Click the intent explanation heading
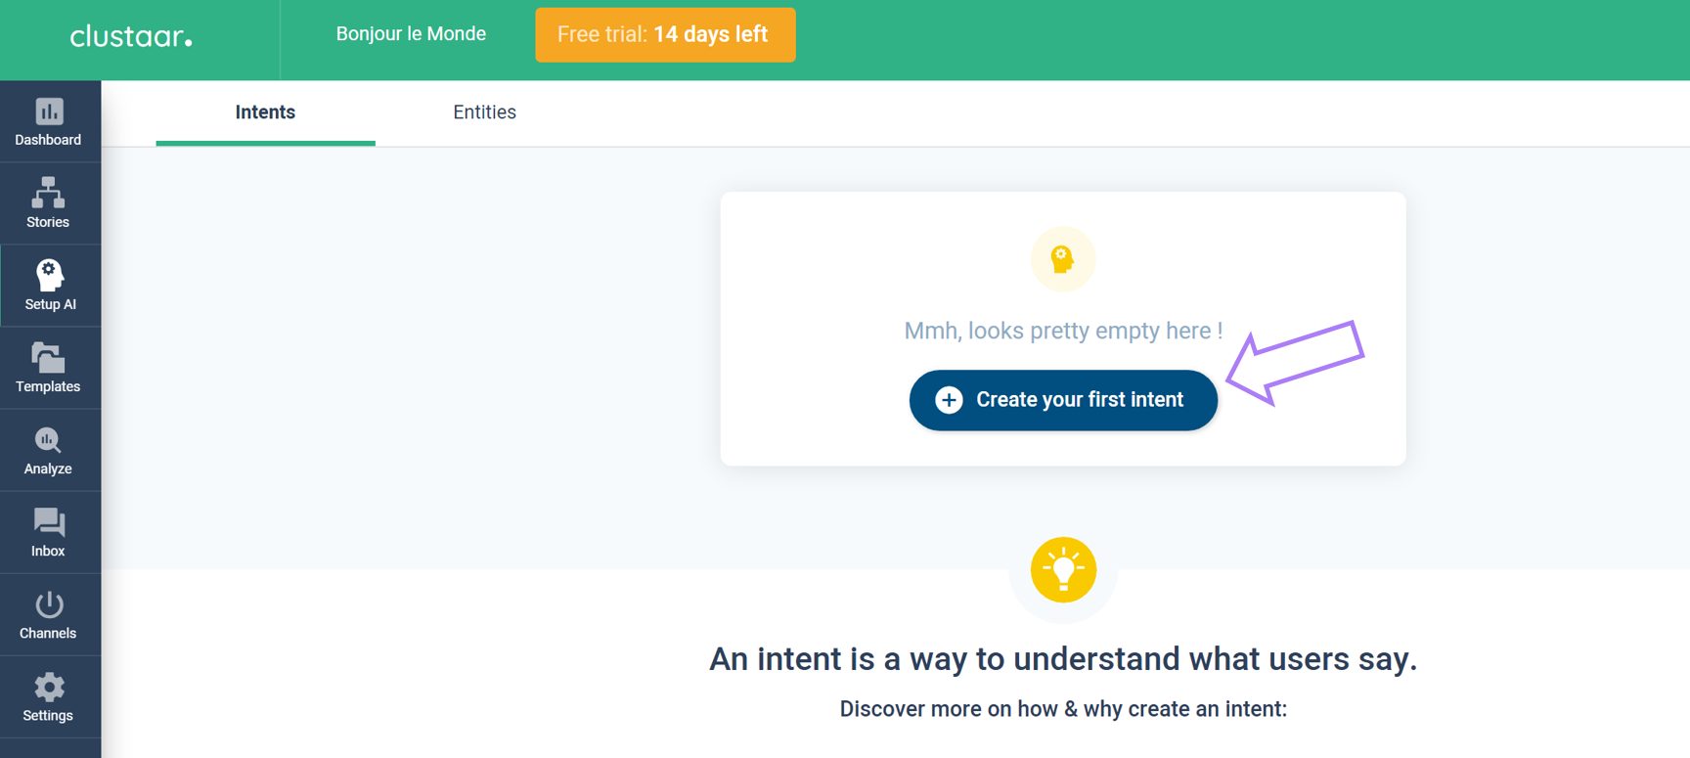The image size is (1690, 758). point(1063,659)
